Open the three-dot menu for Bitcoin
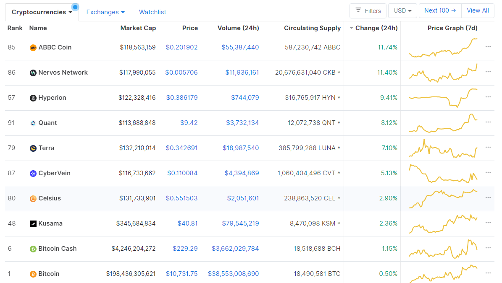The height and width of the screenshot is (283, 502). tap(488, 273)
